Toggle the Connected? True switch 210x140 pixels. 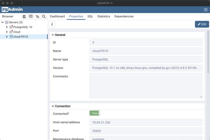pyautogui.click(x=95, y=113)
